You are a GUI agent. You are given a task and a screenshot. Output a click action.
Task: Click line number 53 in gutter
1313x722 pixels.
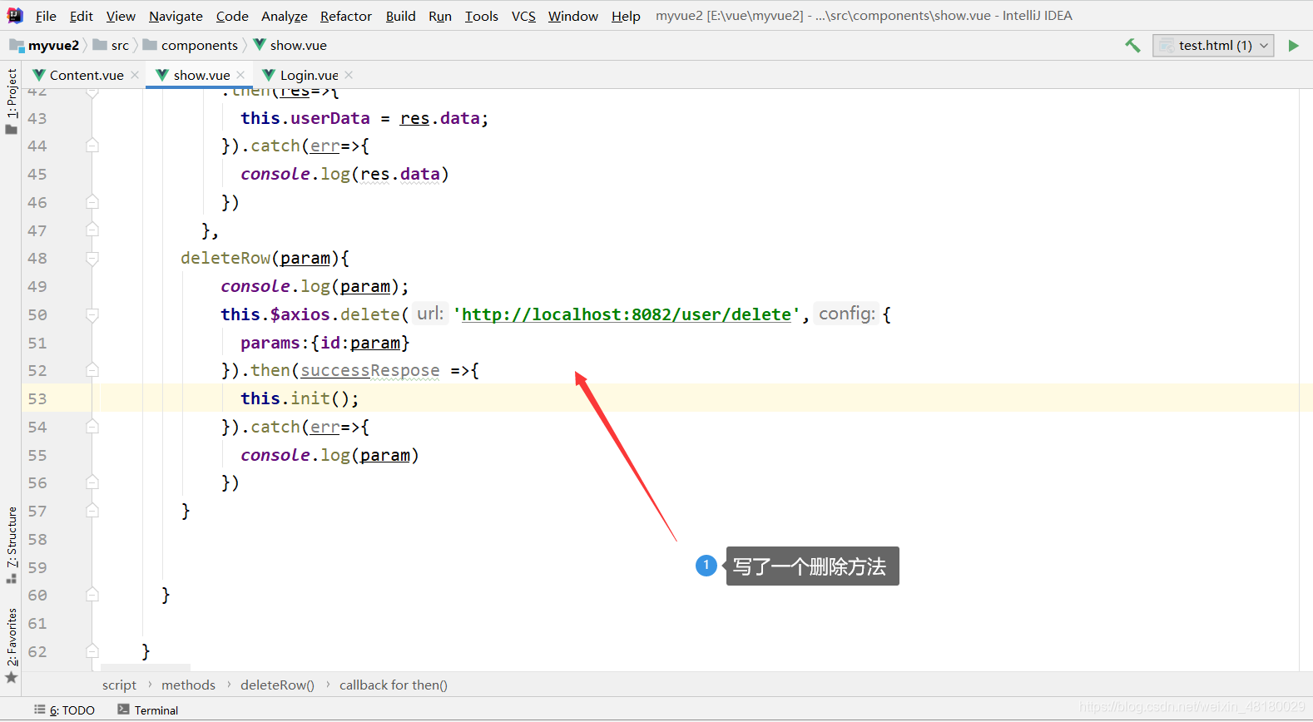(x=37, y=398)
